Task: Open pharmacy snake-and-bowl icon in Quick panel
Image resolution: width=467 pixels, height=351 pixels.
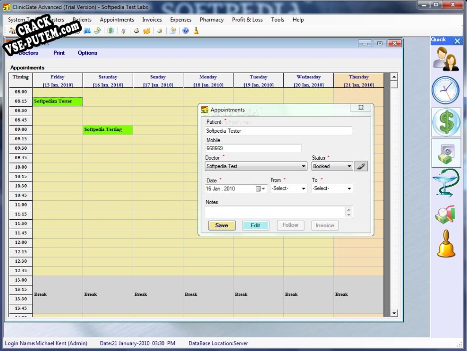Action: click(446, 183)
